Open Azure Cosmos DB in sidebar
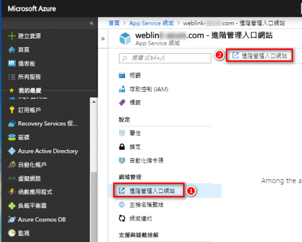This screenshot has height=242, width=302. click(37, 220)
